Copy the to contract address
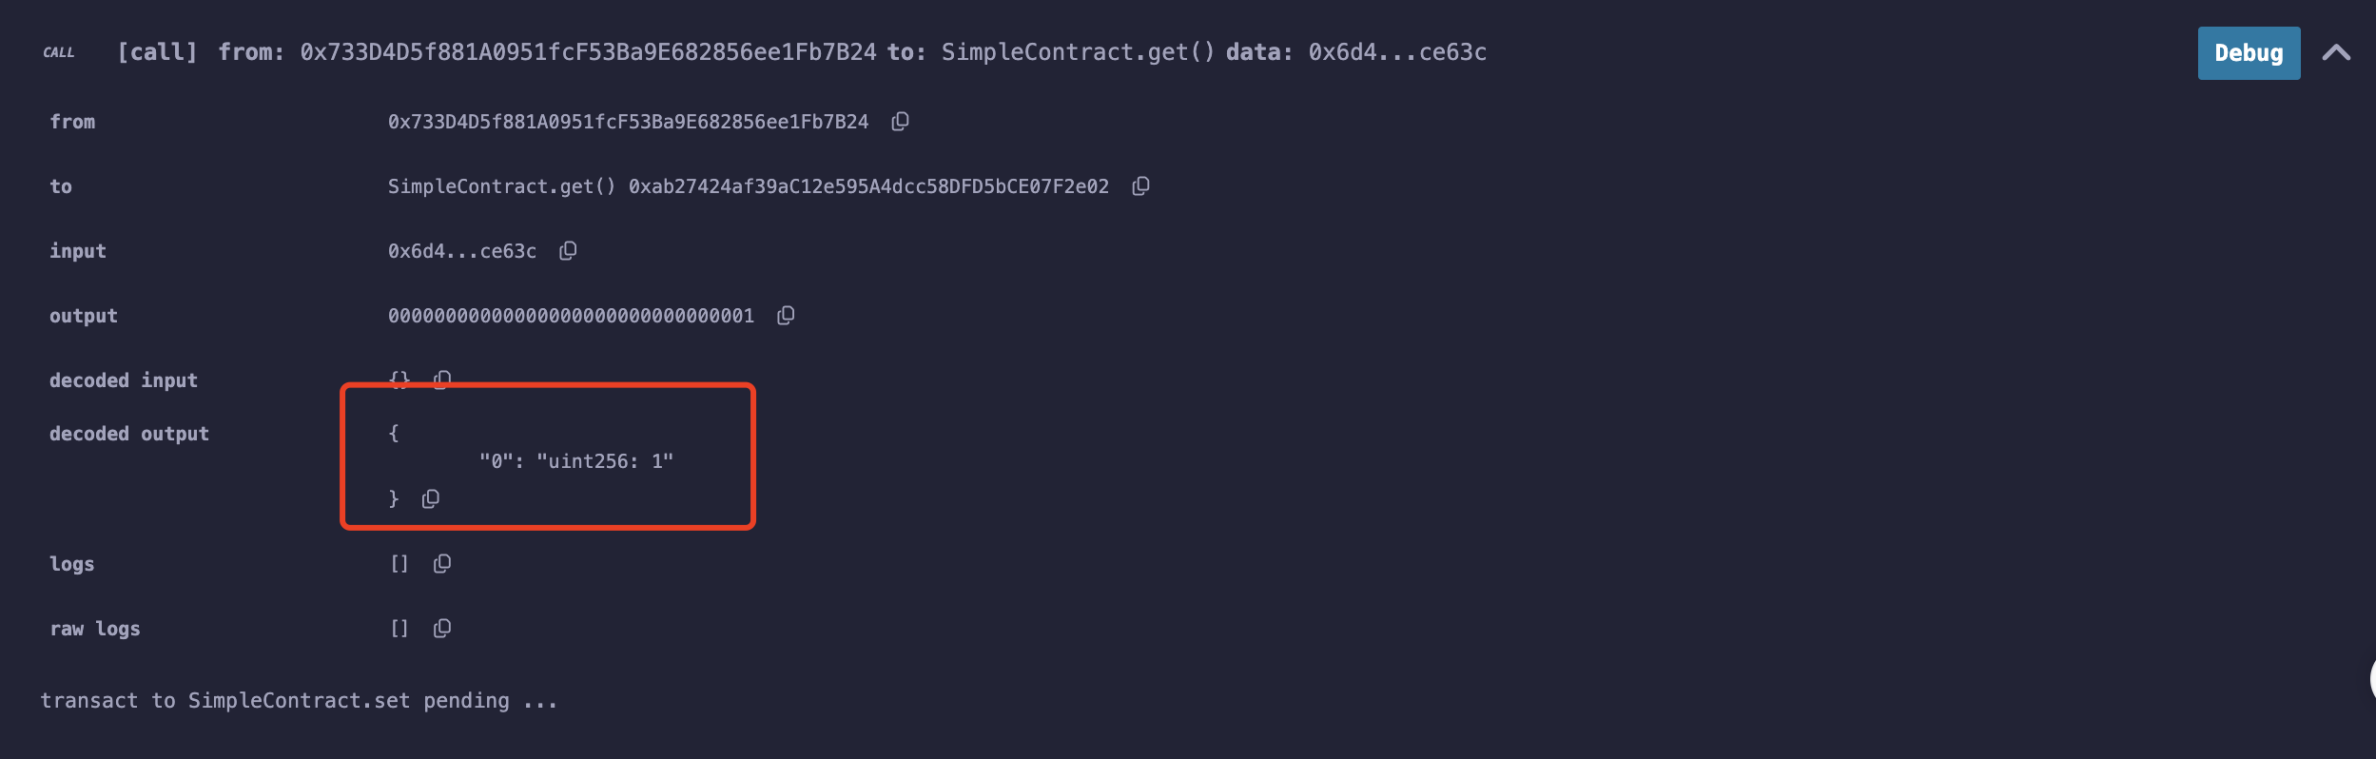 coord(1140,186)
